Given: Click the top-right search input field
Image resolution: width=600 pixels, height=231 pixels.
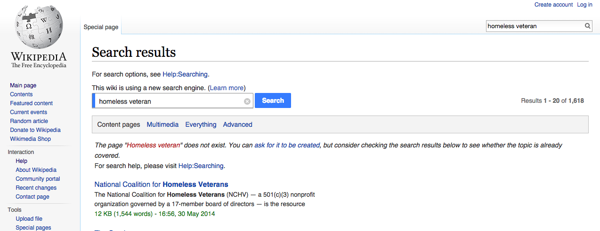Looking at the screenshot, I should pyautogui.click(x=534, y=26).
